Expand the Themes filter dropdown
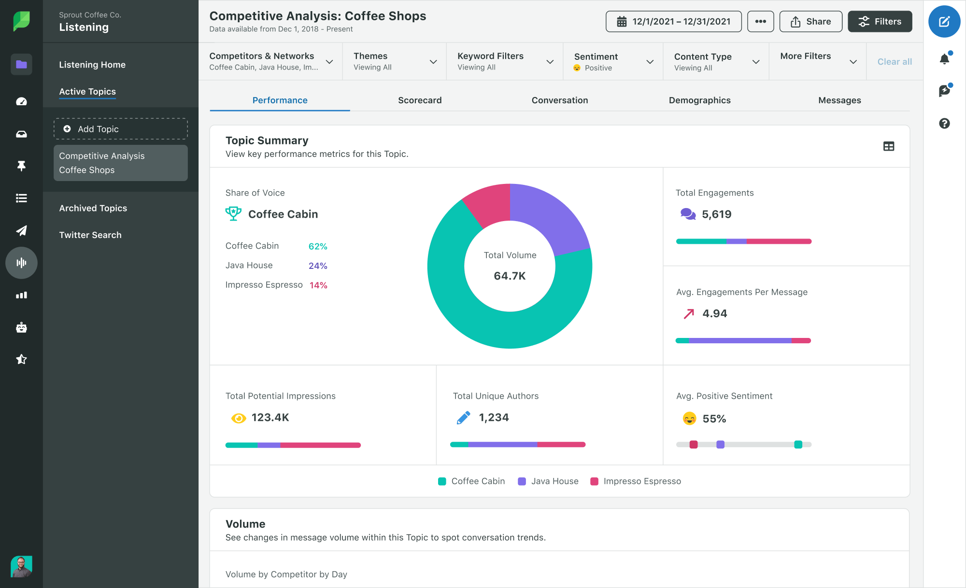966x588 pixels. pyautogui.click(x=432, y=61)
